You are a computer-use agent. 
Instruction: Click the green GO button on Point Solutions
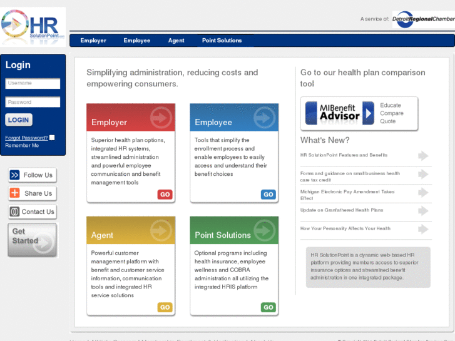tap(268, 307)
